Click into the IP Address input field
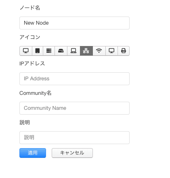Image resolution: width=170 pixels, height=178 pixels. [x=74, y=79]
